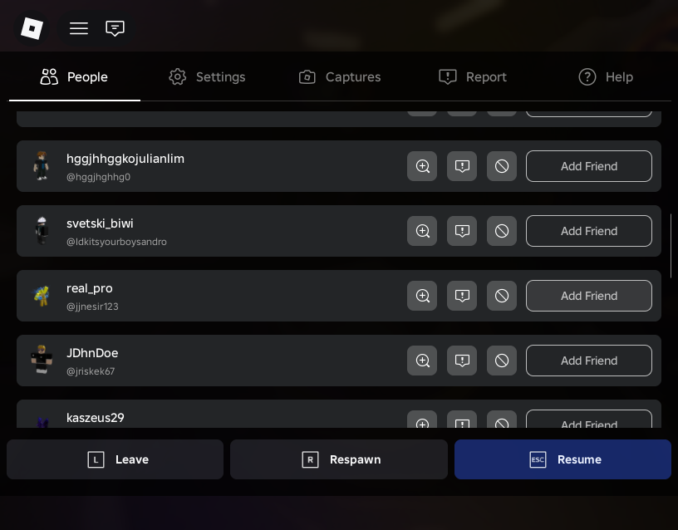Screen dimensions: 678x530
Task: Click the Respawn button
Action: tap(338, 459)
